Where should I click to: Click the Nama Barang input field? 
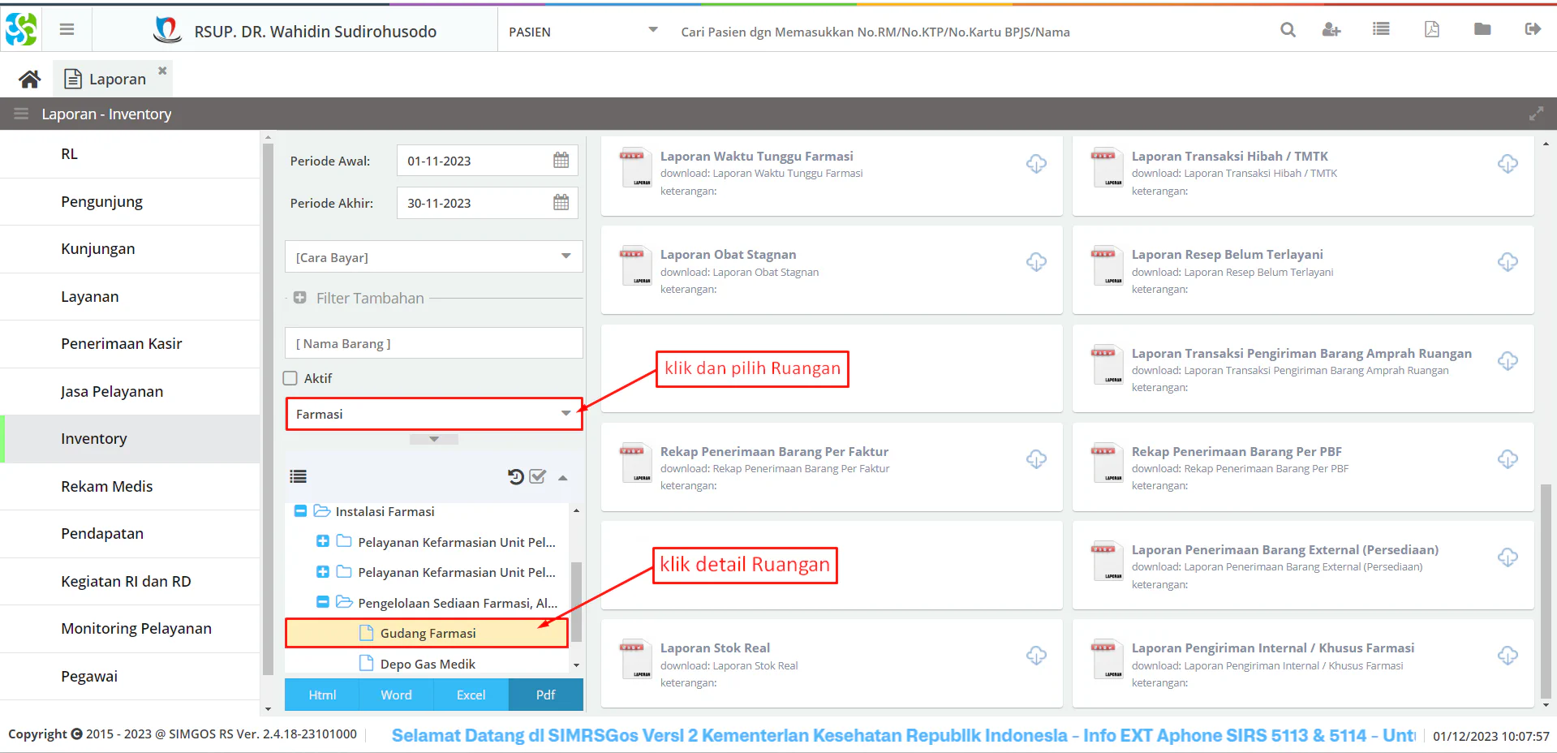pyautogui.click(x=434, y=343)
